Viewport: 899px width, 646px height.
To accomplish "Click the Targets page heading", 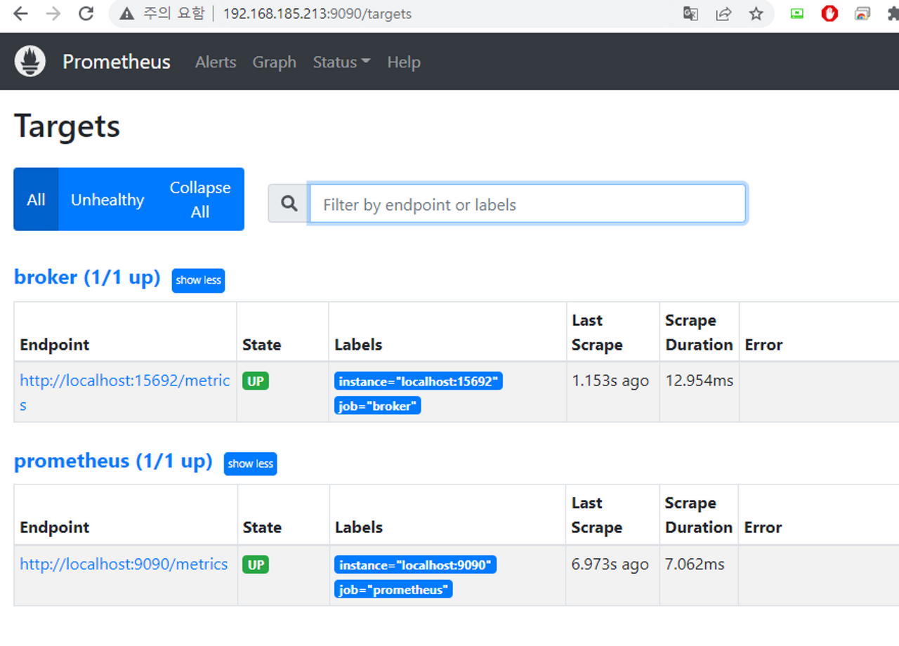I will click(67, 126).
